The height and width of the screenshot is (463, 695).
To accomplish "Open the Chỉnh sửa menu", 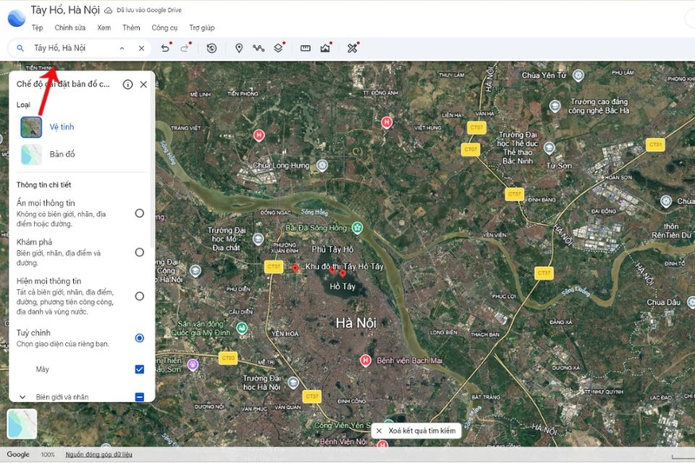I will pos(70,28).
